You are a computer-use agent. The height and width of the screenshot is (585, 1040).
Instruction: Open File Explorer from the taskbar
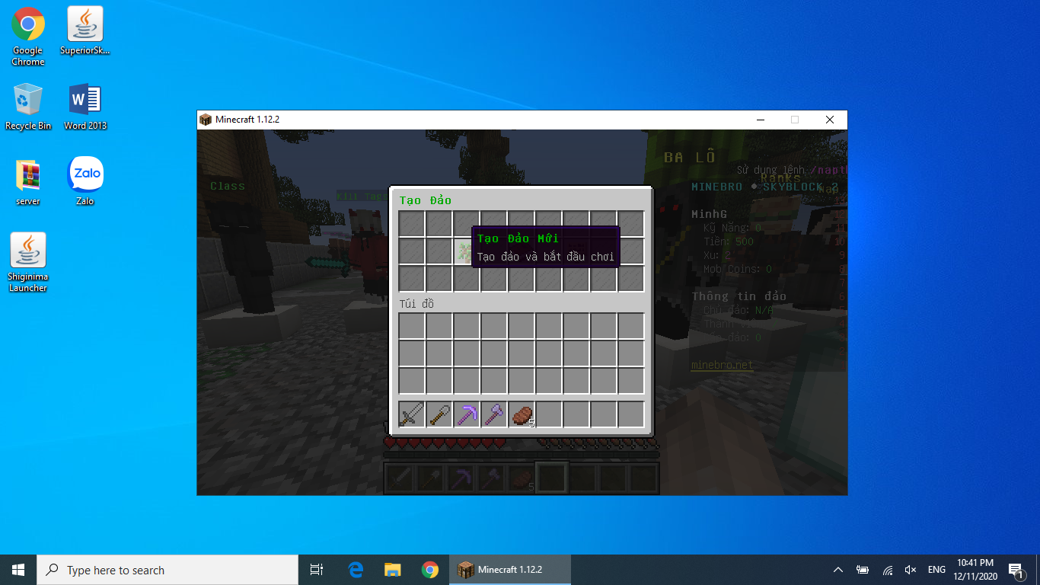coord(393,570)
